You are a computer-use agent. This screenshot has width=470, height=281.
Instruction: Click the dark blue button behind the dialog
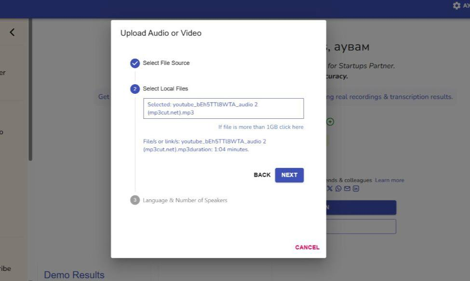[x=361, y=207]
